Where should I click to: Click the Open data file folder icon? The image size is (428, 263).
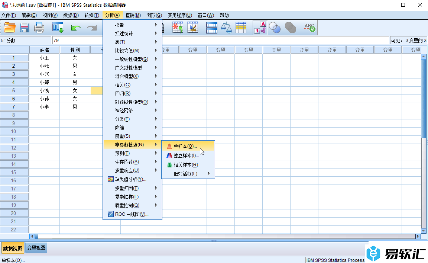[x=10, y=28]
